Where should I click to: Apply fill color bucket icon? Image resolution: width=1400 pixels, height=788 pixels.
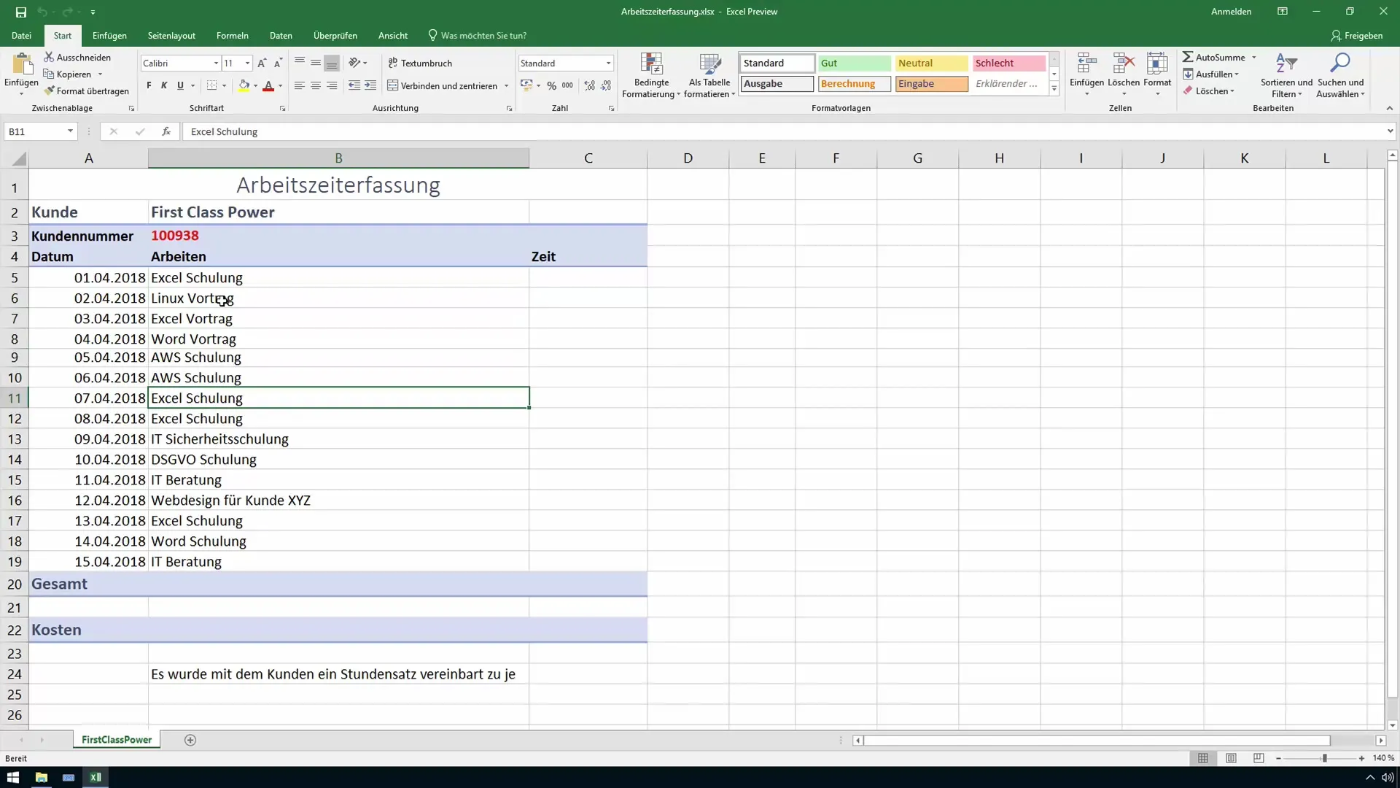click(244, 85)
